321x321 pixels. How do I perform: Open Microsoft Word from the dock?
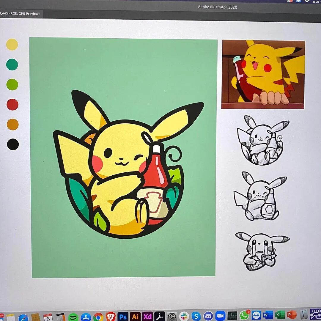tap(268, 315)
